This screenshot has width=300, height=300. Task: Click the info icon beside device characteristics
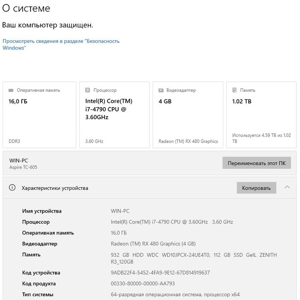tap(12, 188)
